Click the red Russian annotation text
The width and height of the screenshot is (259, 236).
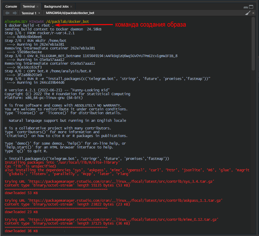pos(150,25)
